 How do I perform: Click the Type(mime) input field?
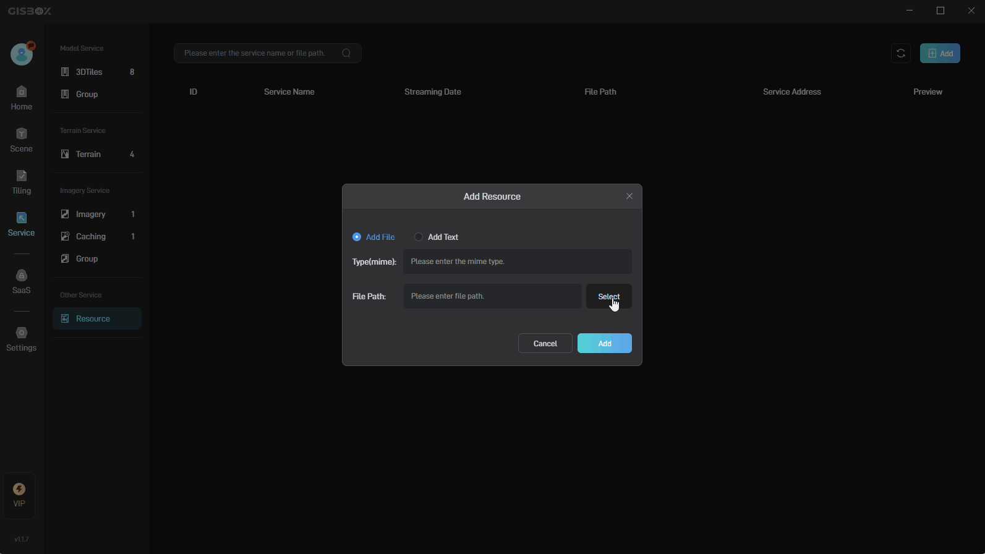[x=517, y=262]
